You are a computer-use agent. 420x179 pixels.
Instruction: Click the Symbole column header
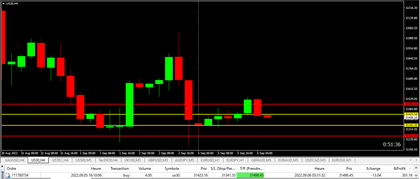(172, 168)
